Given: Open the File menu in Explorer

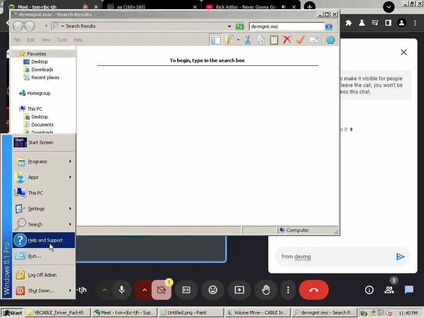Looking at the screenshot, I should point(17,40).
